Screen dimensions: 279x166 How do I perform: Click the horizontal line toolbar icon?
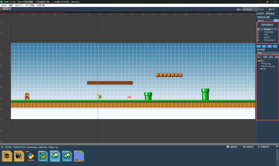coord(7,9)
